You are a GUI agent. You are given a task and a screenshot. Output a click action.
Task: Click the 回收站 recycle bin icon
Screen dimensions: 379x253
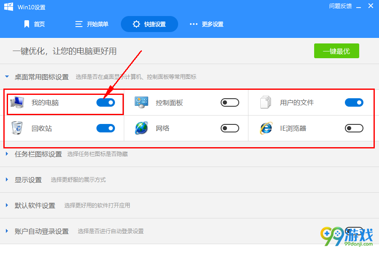click(x=17, y=128)
